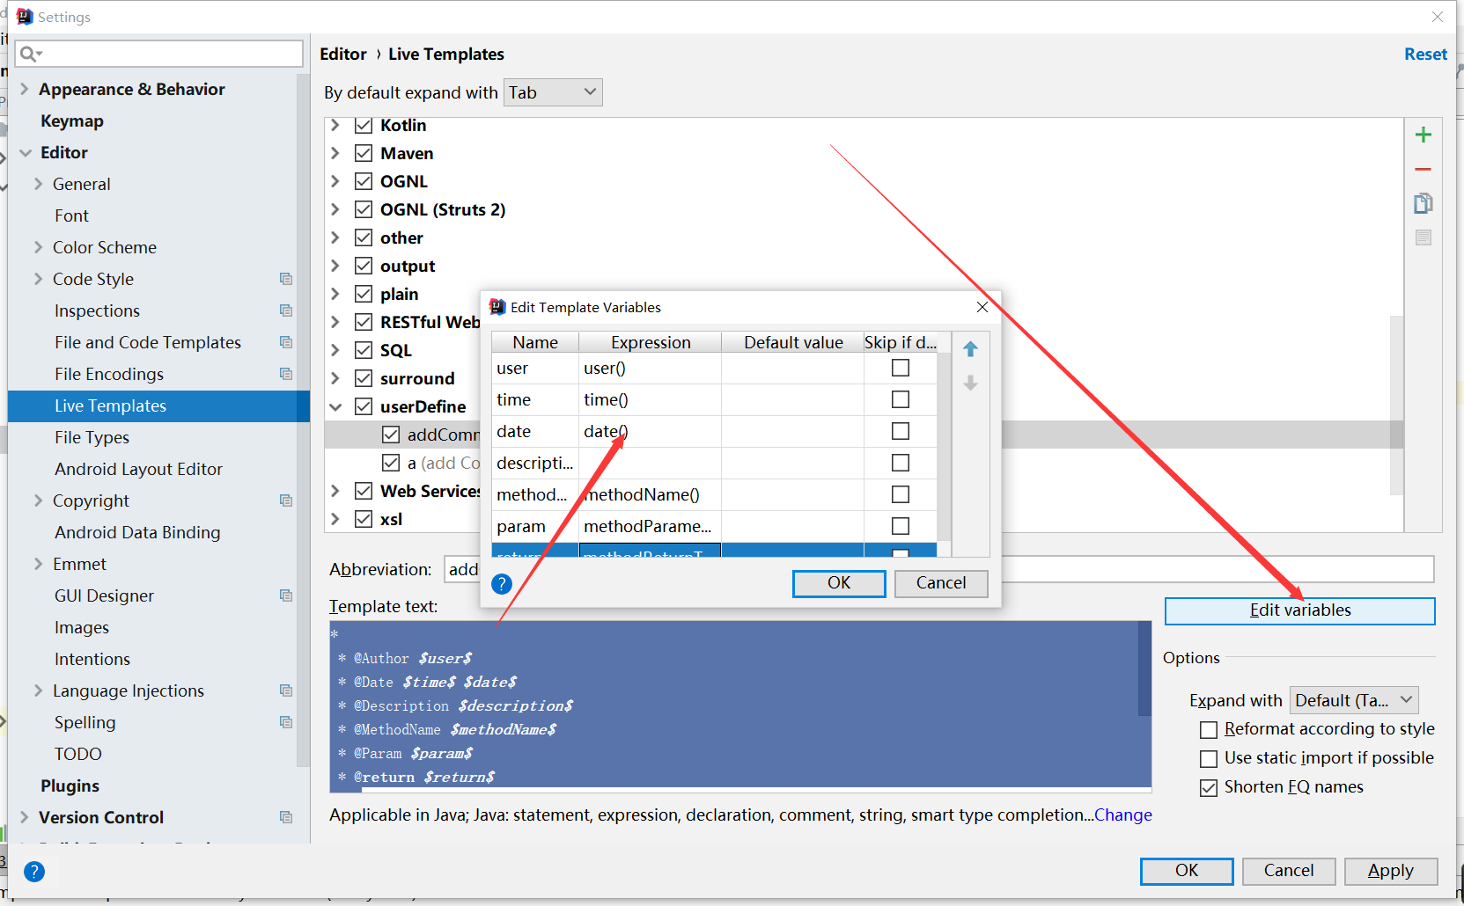Open Intentions settings page
The height and width of the screenshot is (906, 1464).
click(92, 659)
